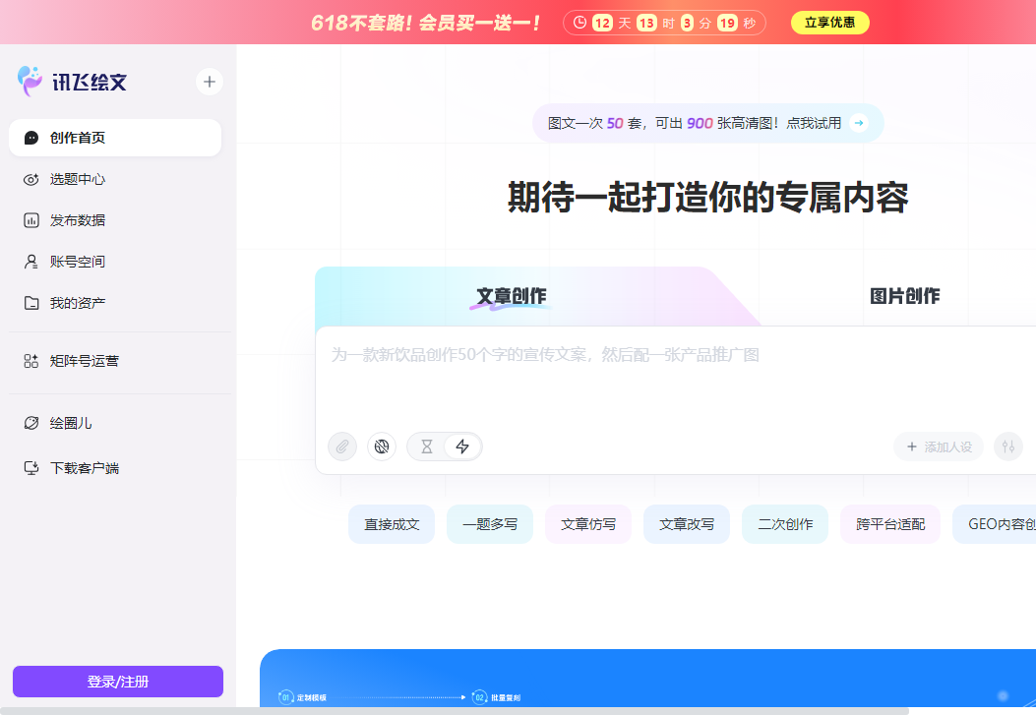Open 选题中心 in the sidebar
1036x715 pixels.
tap(115, 180)
